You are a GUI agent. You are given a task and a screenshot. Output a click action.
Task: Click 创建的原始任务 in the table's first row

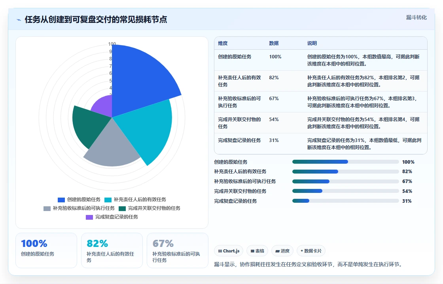235,57
